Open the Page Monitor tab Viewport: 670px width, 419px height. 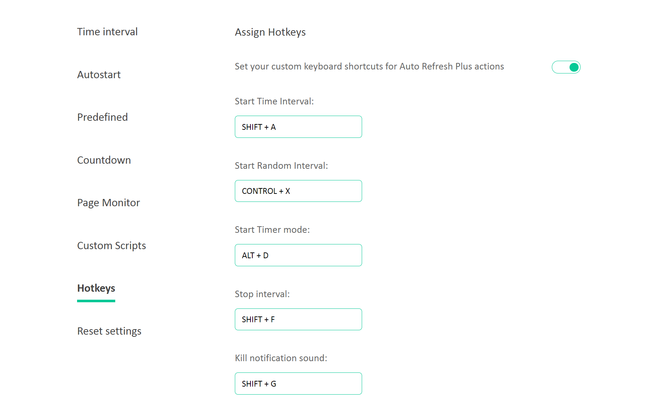108,203
